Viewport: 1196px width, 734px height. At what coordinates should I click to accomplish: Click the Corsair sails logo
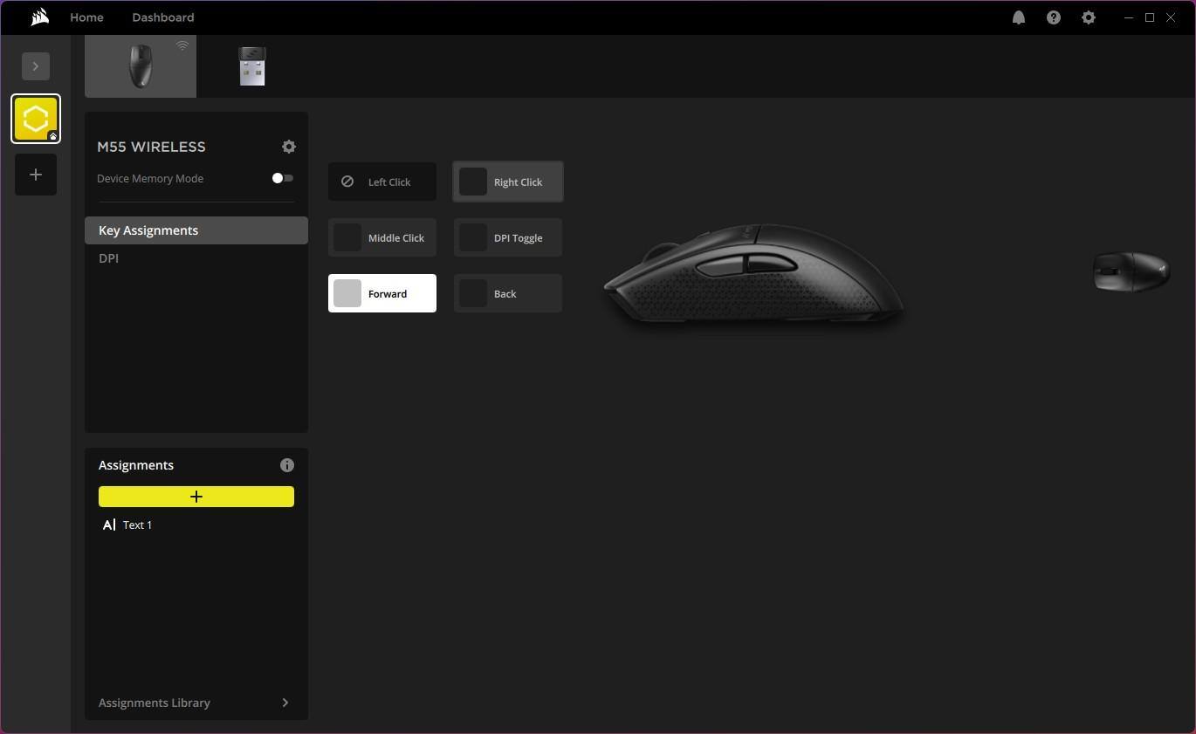[x=39, y=17]
